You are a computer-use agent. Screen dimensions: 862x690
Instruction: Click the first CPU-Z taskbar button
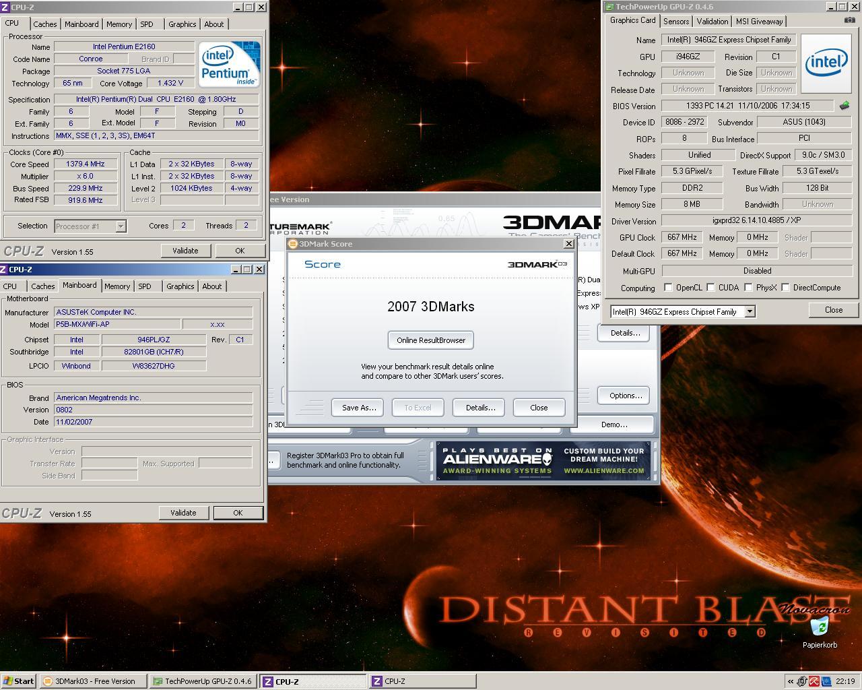(x=313, y=681)
